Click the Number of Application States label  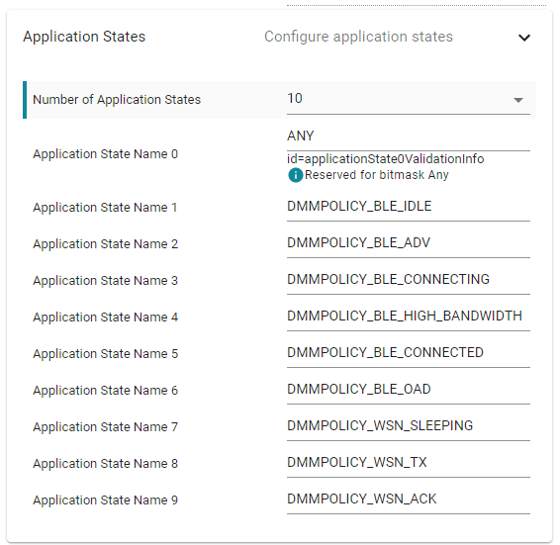[x=117, y=100]
